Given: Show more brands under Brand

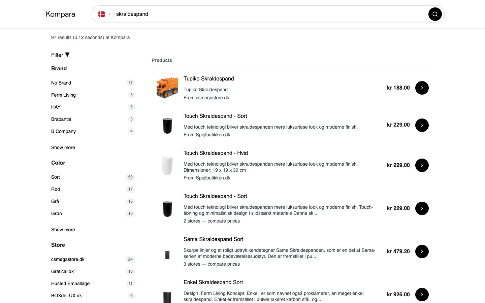Looking at the screenshot, I should click(63, 147).
